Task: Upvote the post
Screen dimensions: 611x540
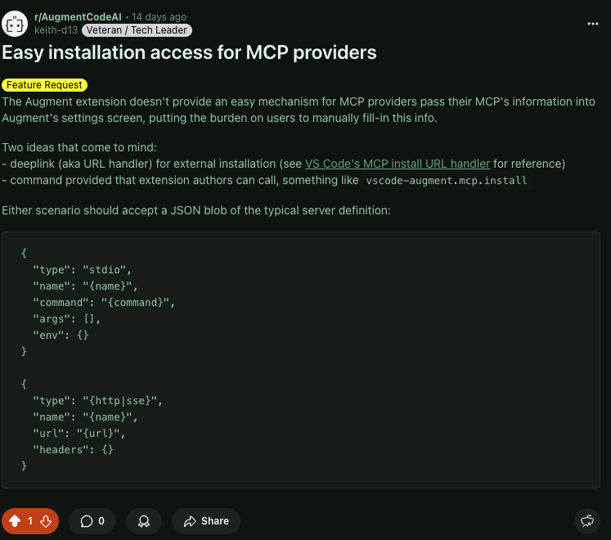Action: [15, 521]
